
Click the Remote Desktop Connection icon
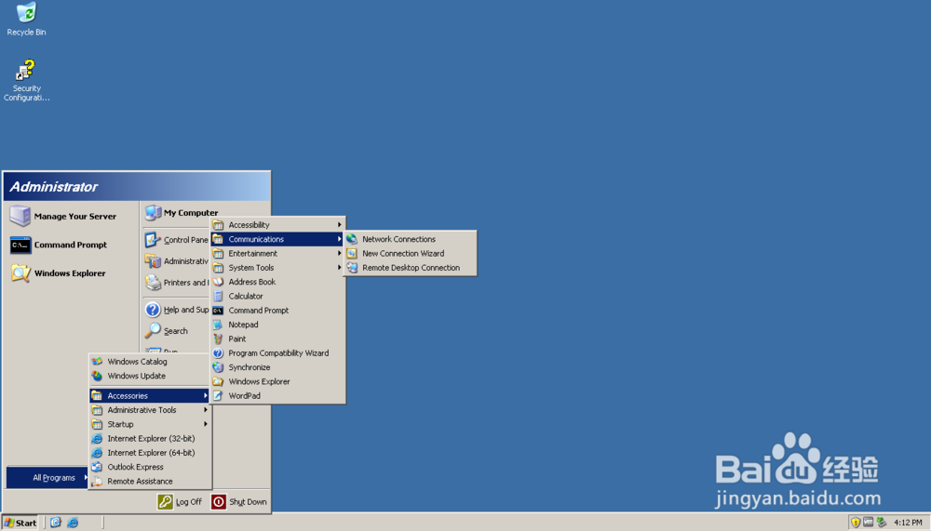352,268
